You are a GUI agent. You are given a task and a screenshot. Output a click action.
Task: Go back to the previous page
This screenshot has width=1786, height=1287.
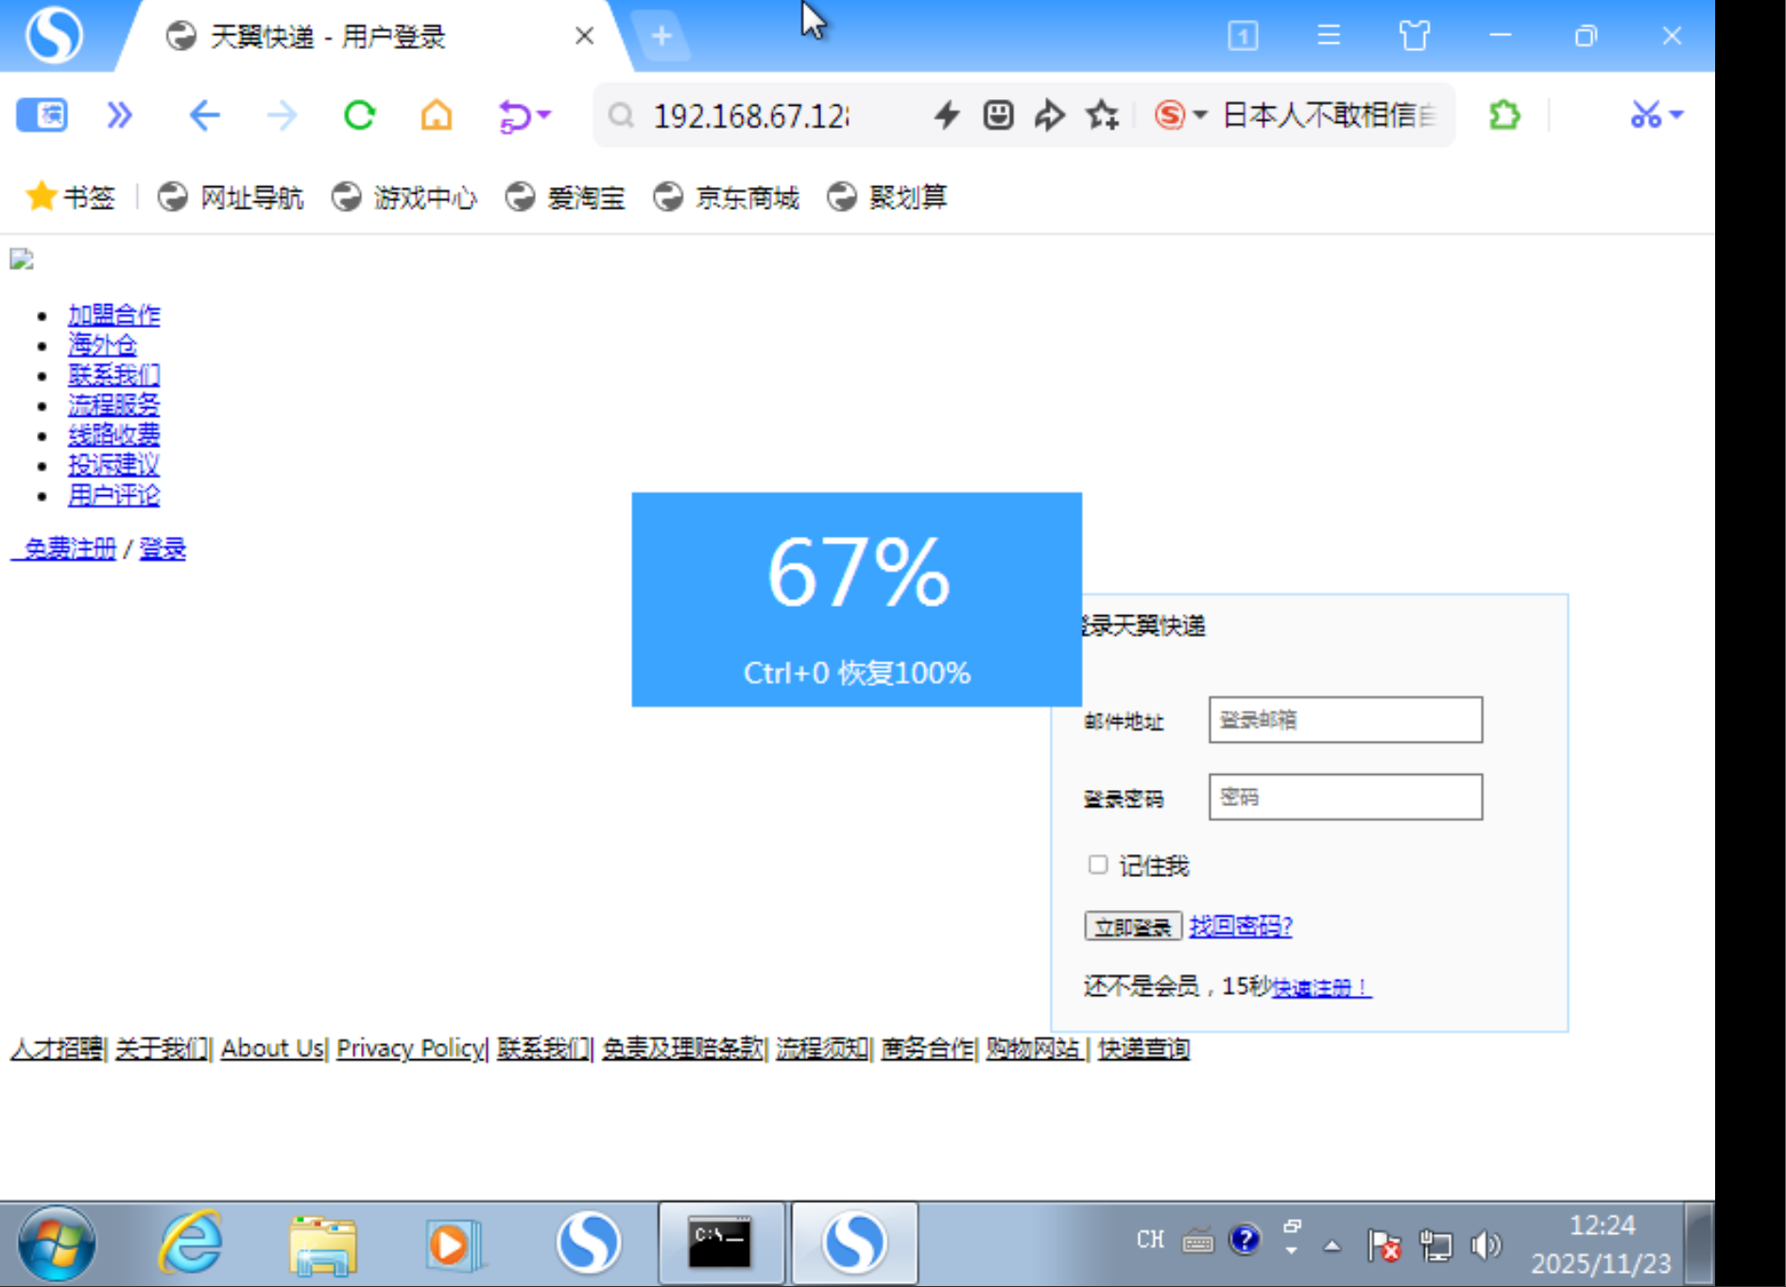(204, 115)
